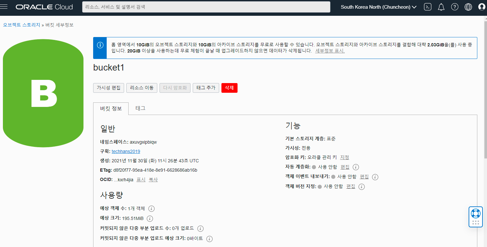Click the OCID value ...kxrh4jia
This screenshot has width=487, height=247.
(124, 180)
